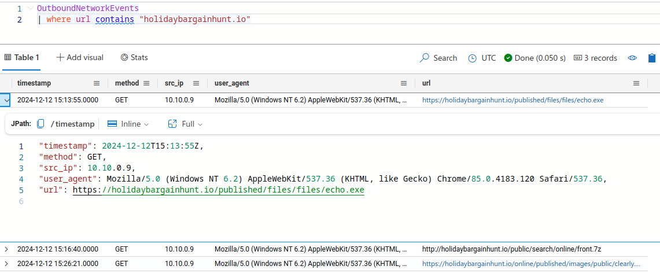Collapse the expanded first result row
The height and width of the screenshot is (277, 660).
[x=6, y=99]
